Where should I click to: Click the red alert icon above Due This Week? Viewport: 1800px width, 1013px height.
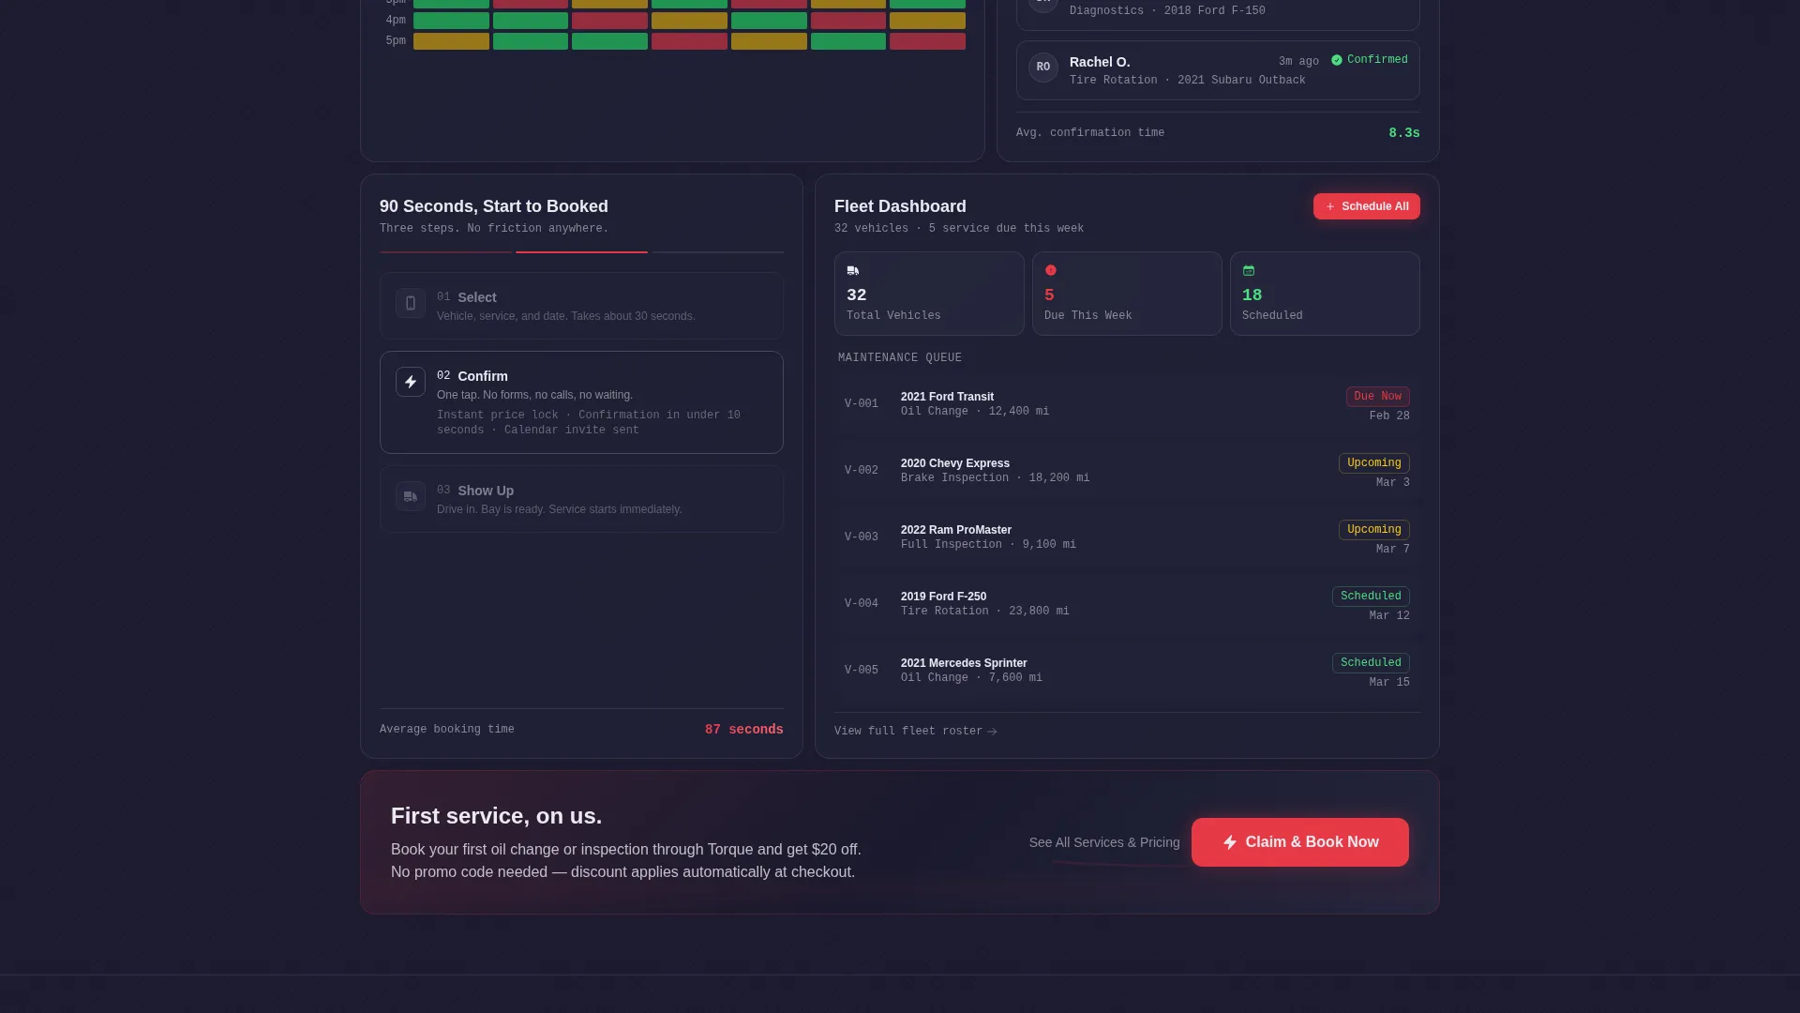point(1051,270)
